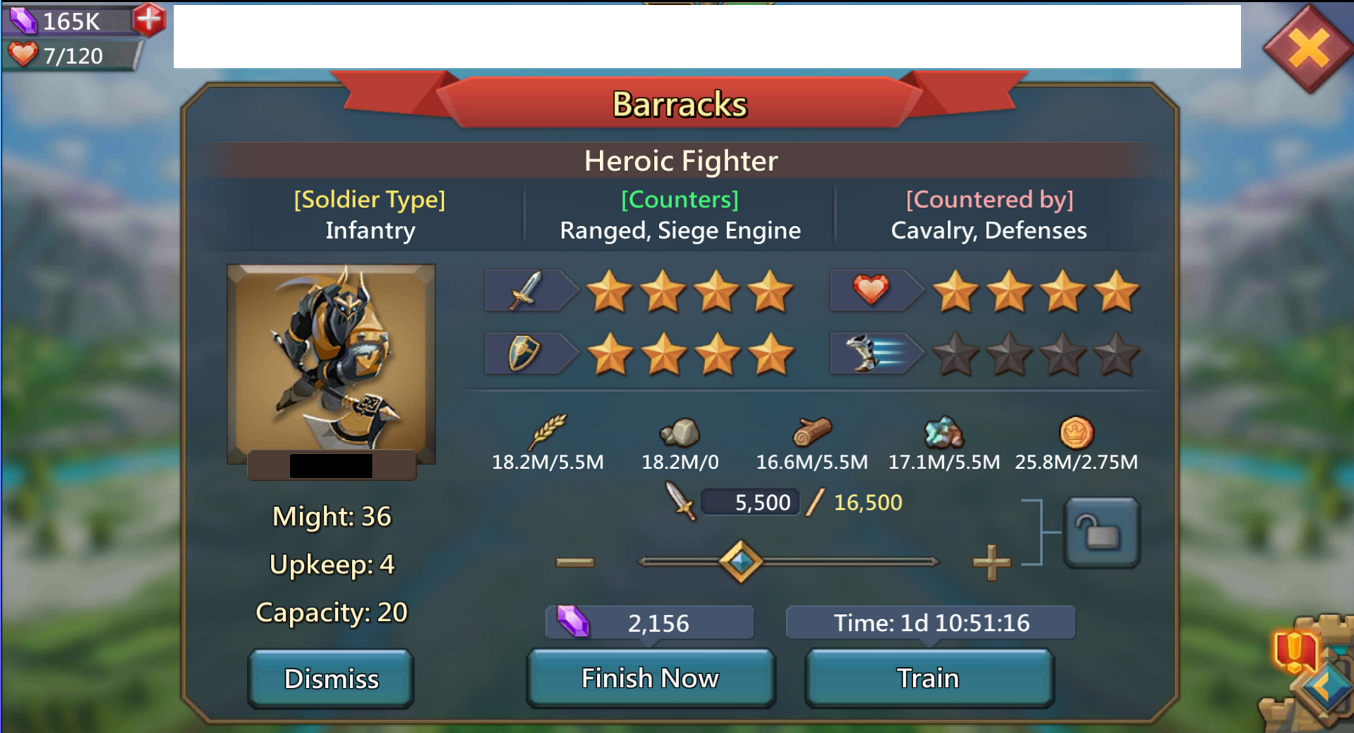Click the gold coin resource icon
Image resolution: width=1354 pixels, height=733 pixels.
[1076, 432]
